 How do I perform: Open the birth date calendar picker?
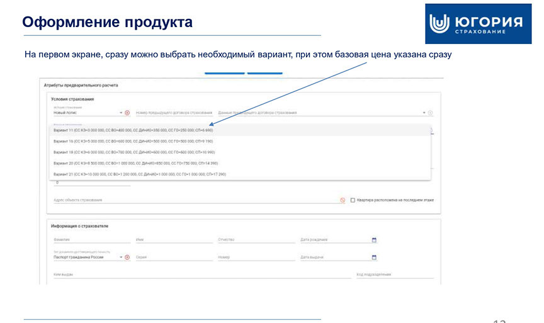374,240
